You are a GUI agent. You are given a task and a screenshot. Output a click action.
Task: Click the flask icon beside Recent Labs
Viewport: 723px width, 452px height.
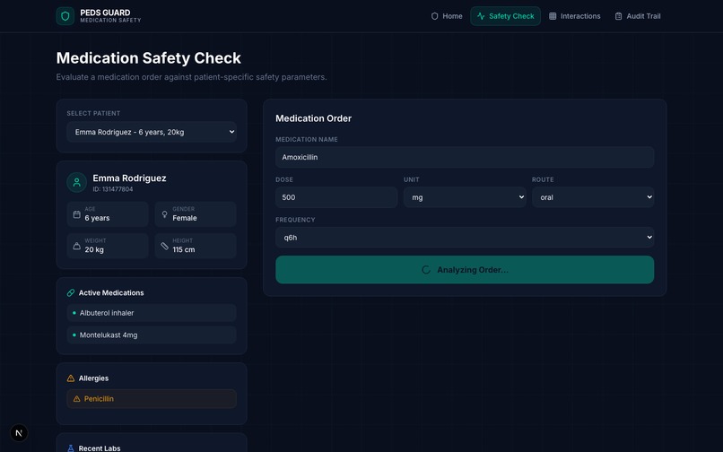[71, 448]
